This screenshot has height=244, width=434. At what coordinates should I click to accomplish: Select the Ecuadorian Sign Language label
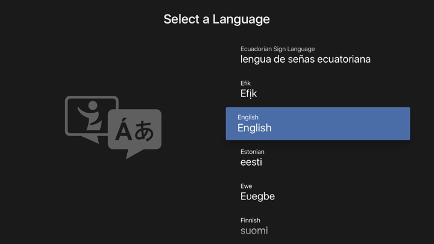278,49
